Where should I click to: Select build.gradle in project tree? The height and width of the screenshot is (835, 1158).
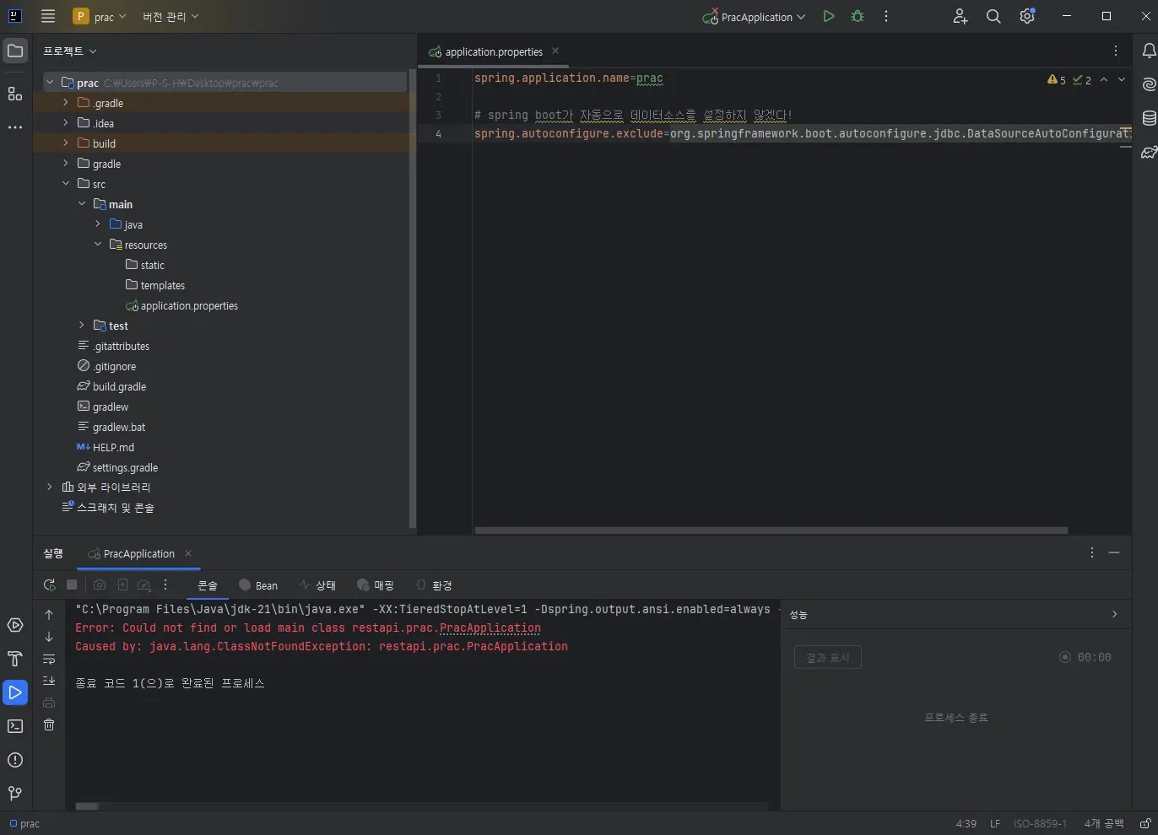(119, 386)
